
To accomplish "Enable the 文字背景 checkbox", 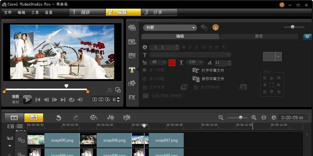I will (145, 87).
